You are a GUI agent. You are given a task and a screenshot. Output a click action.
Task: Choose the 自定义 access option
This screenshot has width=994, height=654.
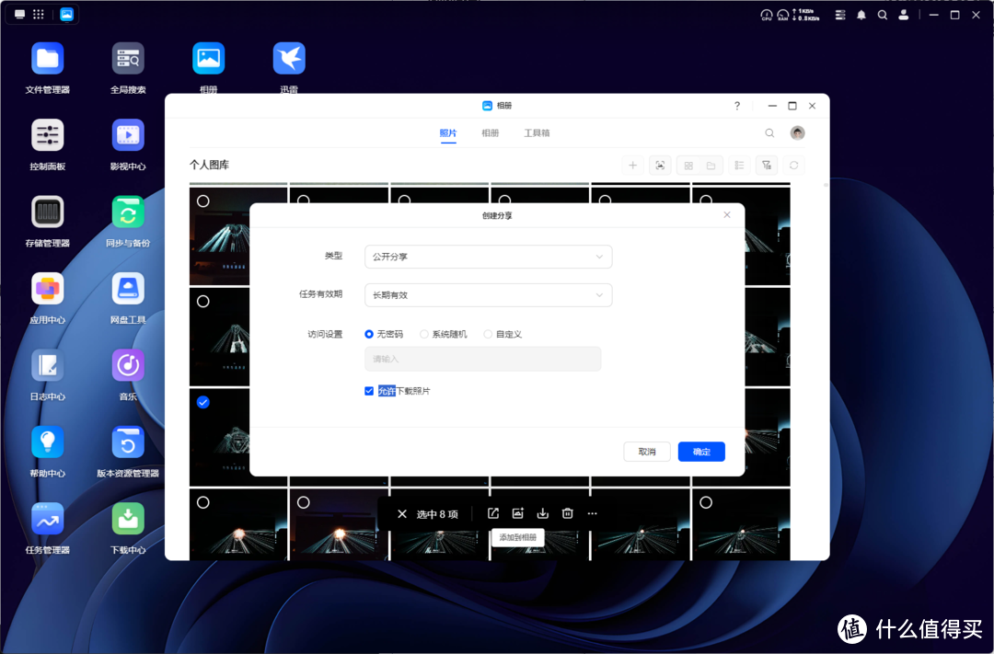coord(489,334)
